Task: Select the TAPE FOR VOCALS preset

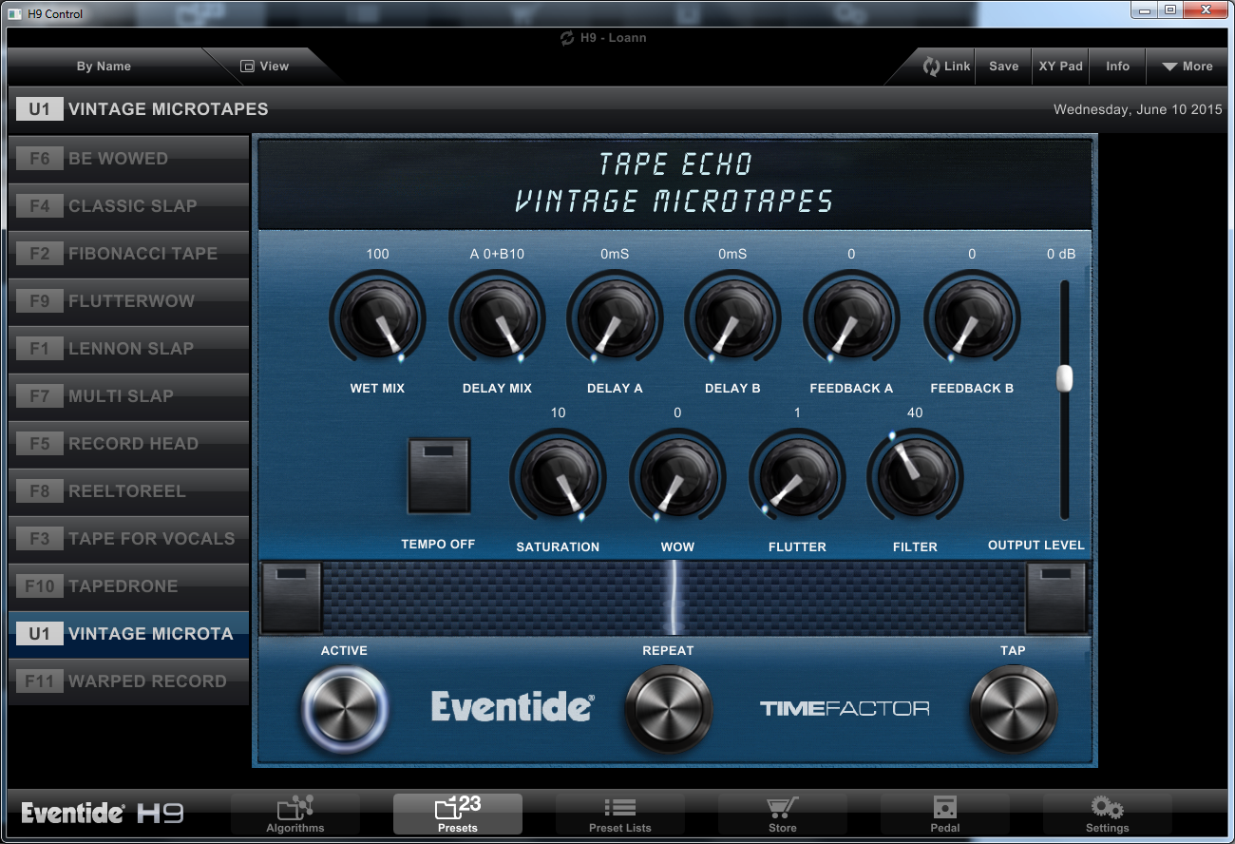Action: [128, 539]
